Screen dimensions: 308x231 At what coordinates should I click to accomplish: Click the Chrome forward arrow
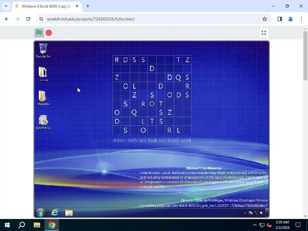[17, 19]
